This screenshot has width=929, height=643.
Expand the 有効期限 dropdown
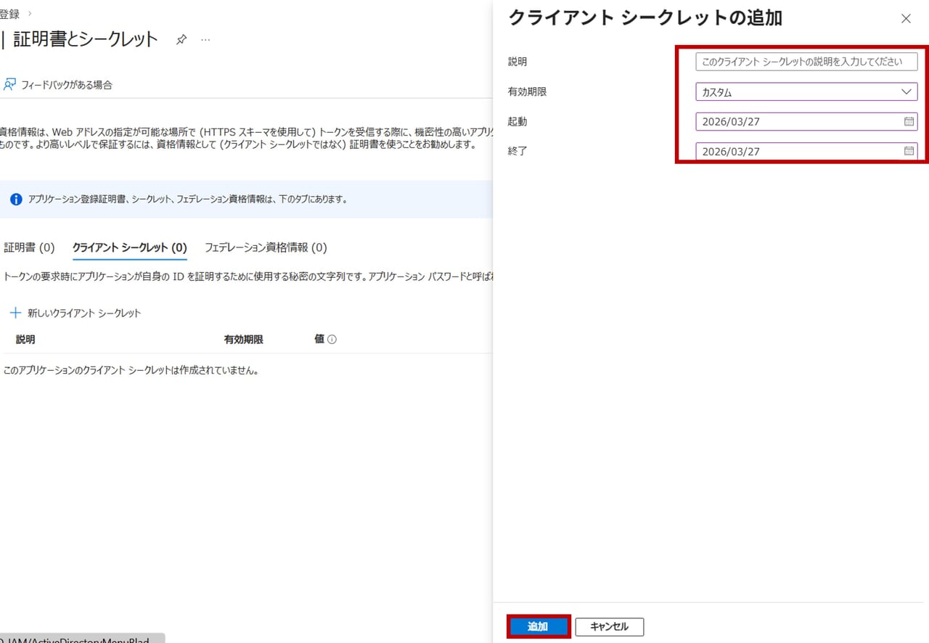(x=806, y=92)
